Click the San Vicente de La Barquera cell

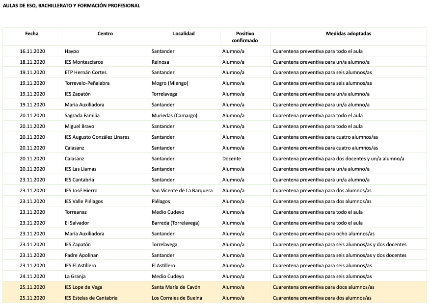[x=182, y=190]
